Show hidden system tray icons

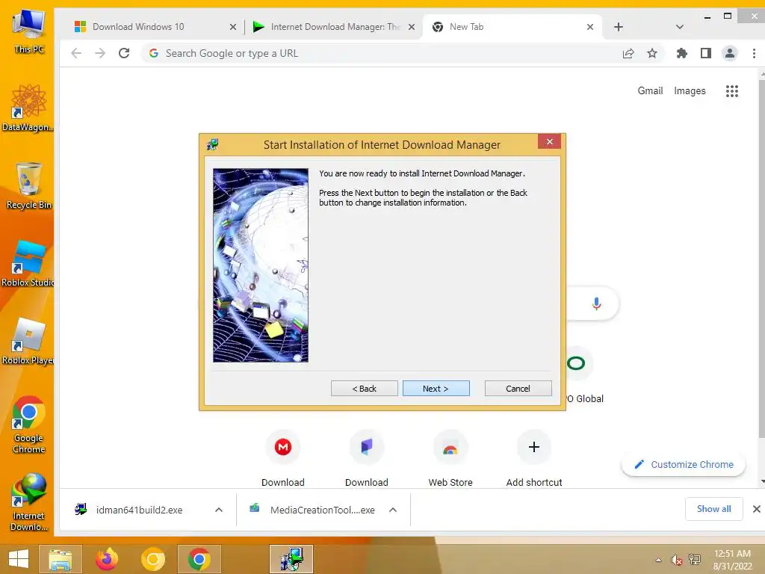(x=658, y=560)
